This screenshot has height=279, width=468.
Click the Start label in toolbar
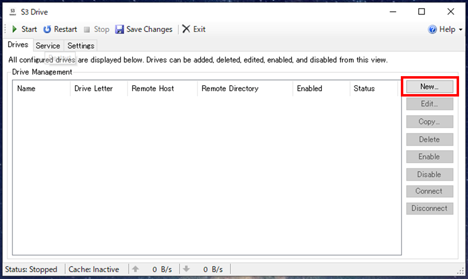[29, 29]
